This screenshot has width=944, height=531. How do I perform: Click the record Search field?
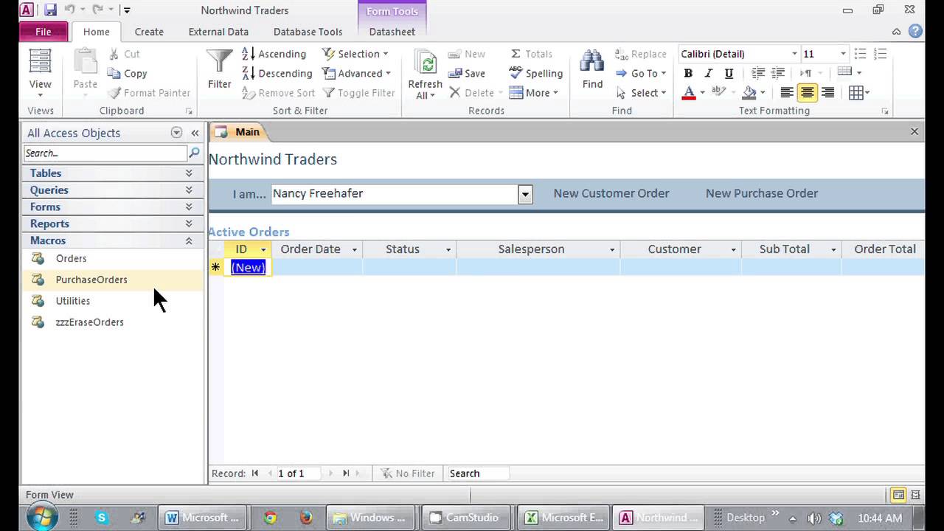pyautogui.click(x=478, y=473)
